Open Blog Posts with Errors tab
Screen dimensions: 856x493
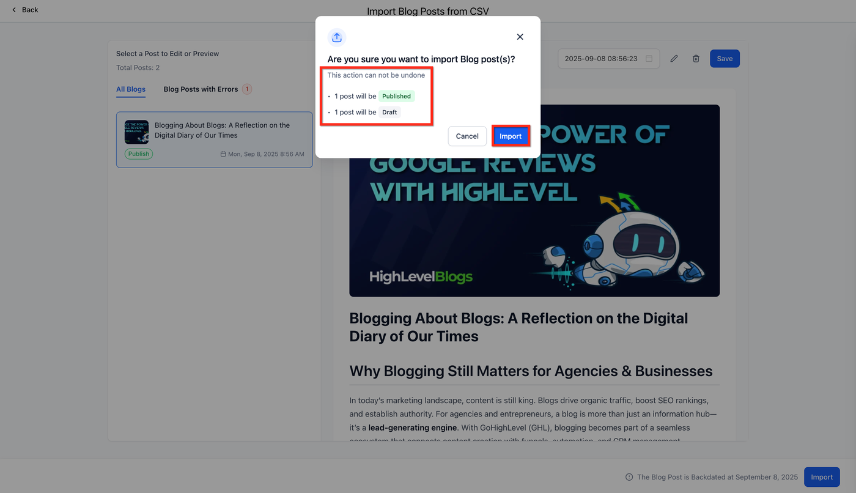click(x=201, y=89)
